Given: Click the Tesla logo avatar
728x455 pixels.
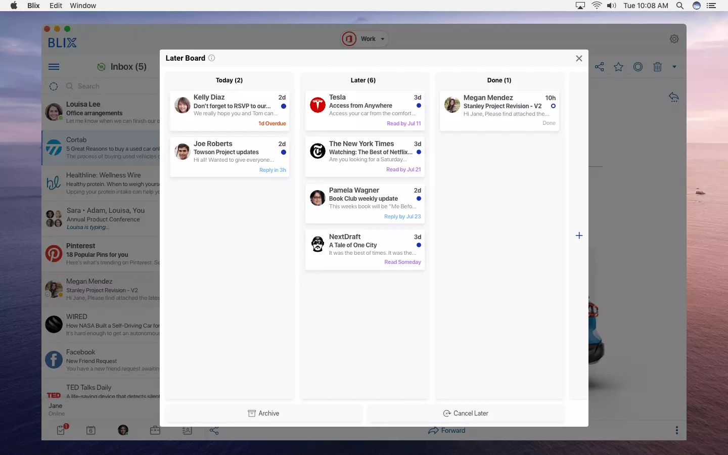Looking at the screenshot, I should coord(317,105).
